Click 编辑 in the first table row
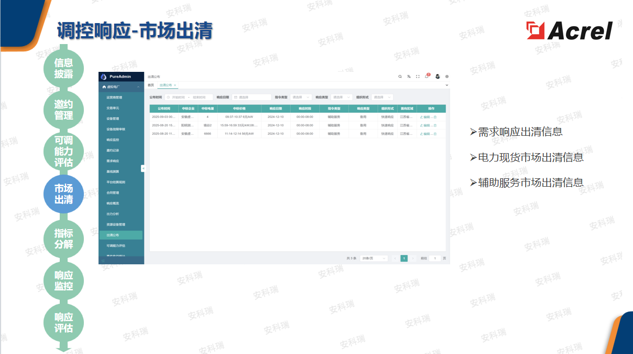 point(425,117)
